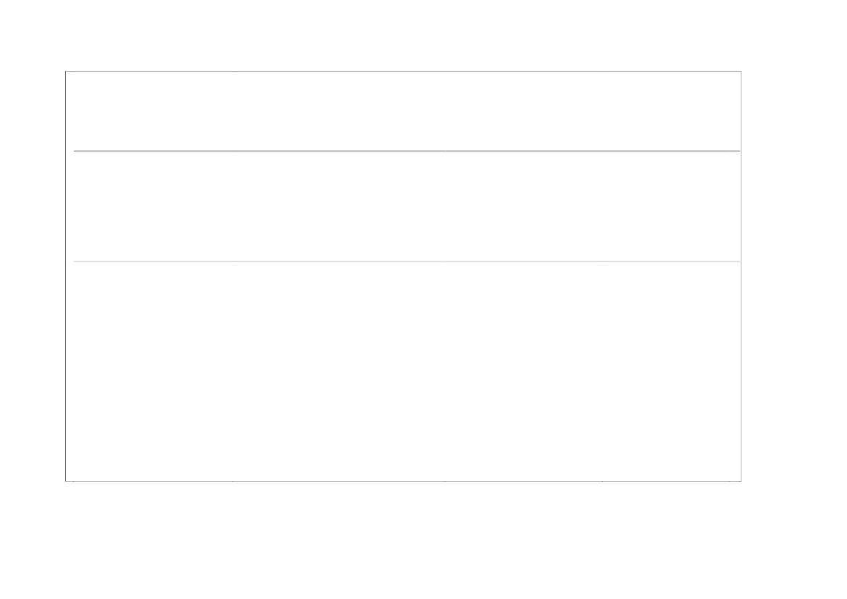
Task: Click the bottom-right corner of the frame
Action: (x=741, y=481)
